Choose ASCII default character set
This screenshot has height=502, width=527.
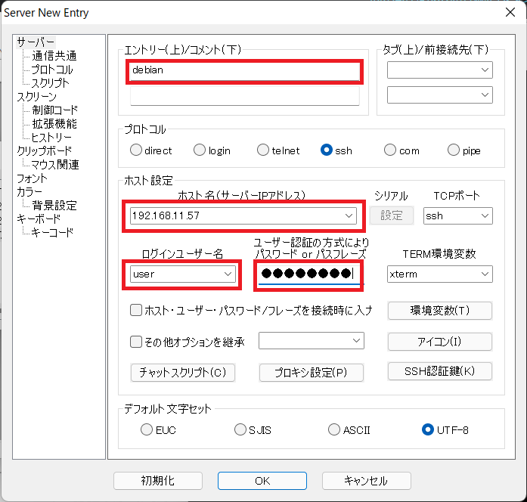(334, 429)
